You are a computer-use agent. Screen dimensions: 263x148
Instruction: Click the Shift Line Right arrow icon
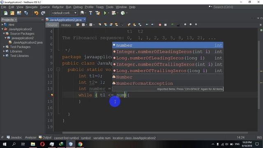click(152, 25)
